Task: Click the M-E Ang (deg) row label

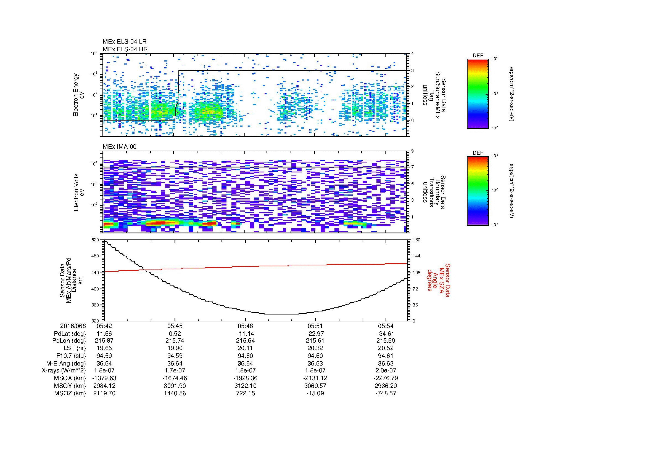Action: (66, 364)
